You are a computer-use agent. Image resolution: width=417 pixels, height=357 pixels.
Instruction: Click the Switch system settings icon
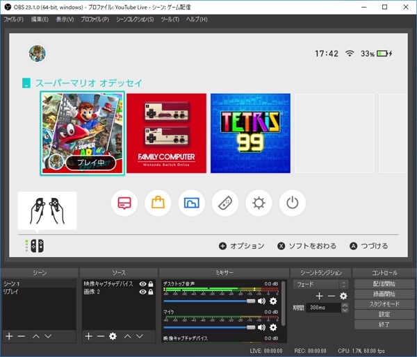tap(259, 203)
